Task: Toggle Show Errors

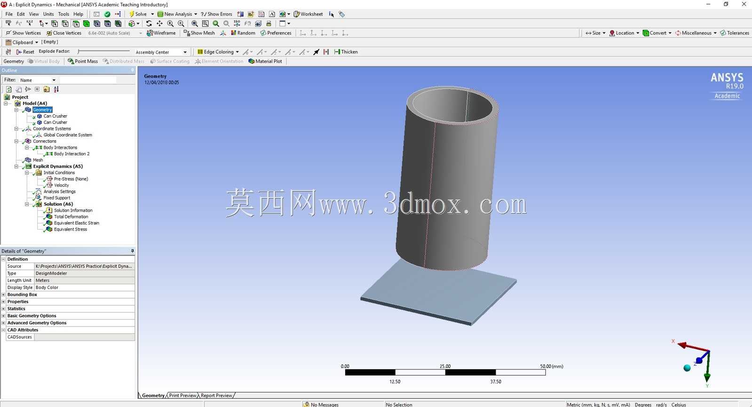Action: [x=216, y=14]
